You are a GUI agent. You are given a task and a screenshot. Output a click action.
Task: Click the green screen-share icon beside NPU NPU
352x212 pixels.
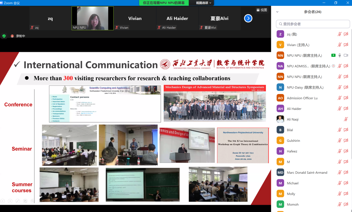333,55
